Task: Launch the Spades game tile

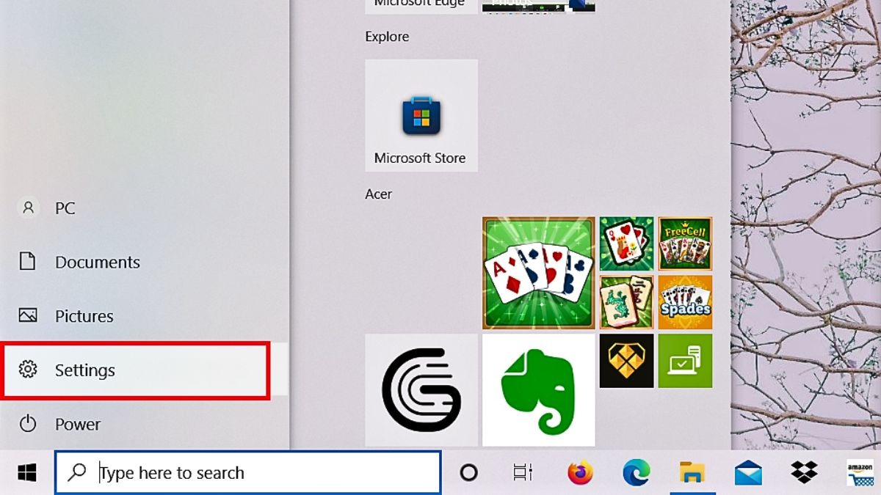Action: 685,302
